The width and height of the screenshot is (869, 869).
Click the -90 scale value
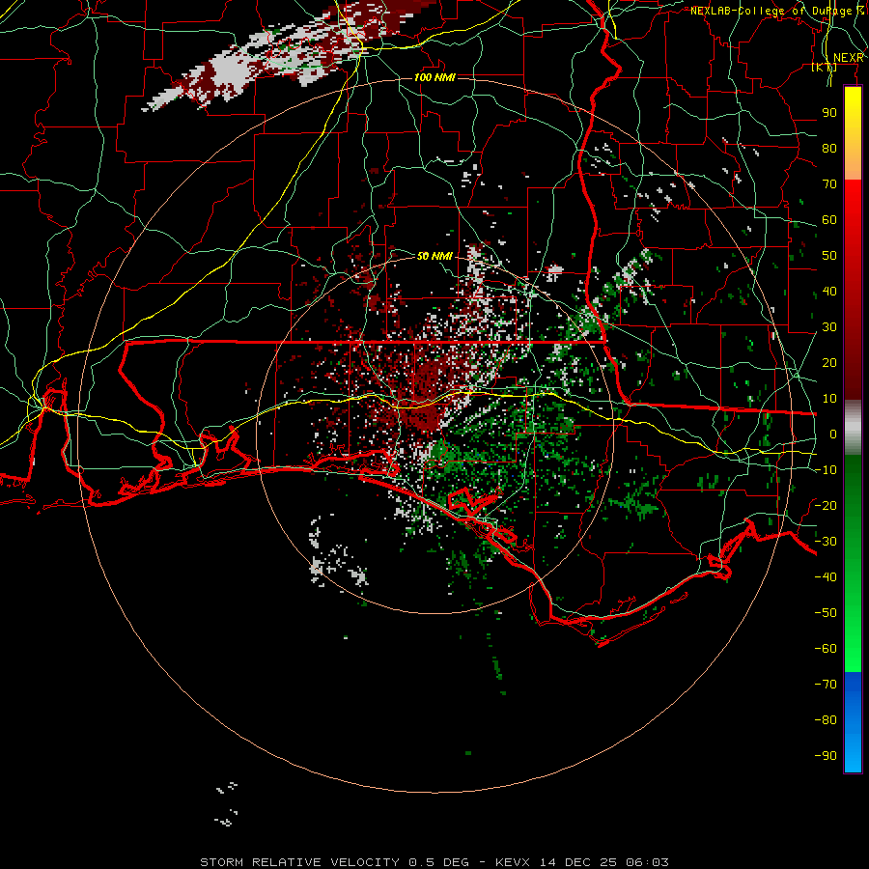tap(826, 756)
